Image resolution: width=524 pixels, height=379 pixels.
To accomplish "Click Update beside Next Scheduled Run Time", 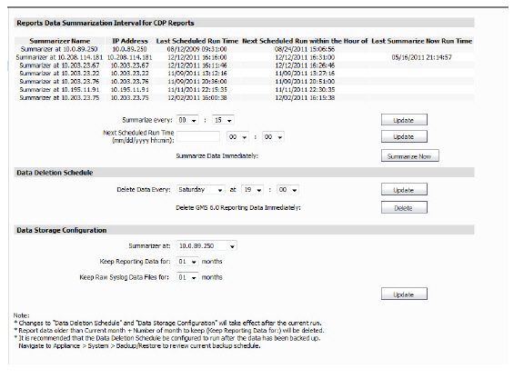I will point(404,136).
